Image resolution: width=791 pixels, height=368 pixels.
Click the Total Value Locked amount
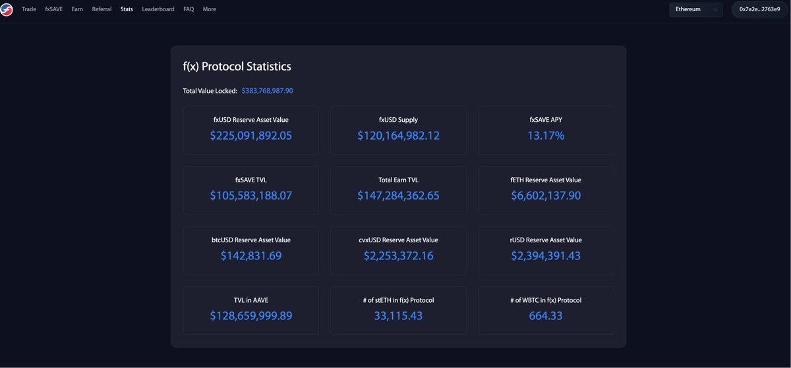[267, 91]
